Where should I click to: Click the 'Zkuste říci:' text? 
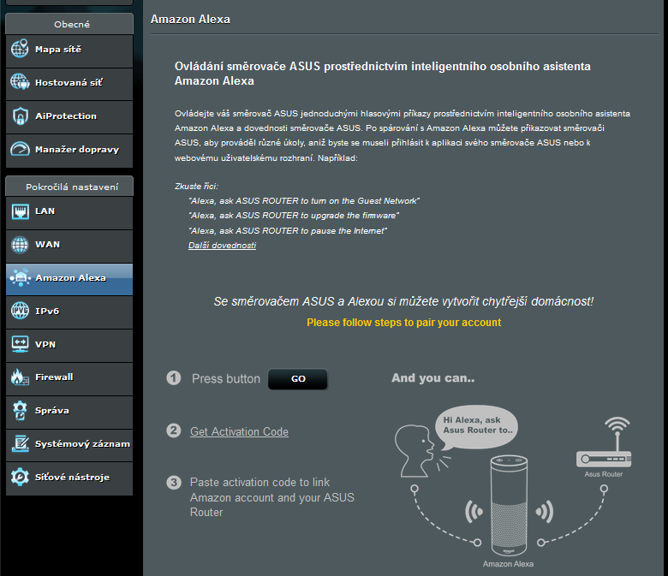[196, 186]
